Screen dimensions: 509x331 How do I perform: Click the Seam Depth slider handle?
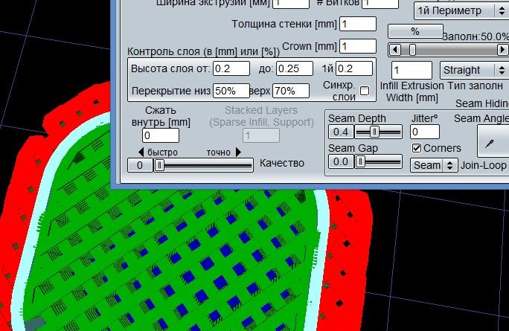(x=374, y=132)
